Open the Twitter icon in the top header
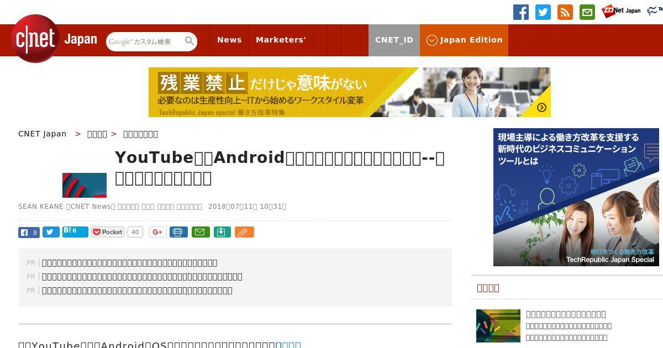This screenshot has height=348, width=663. (543, 12)
